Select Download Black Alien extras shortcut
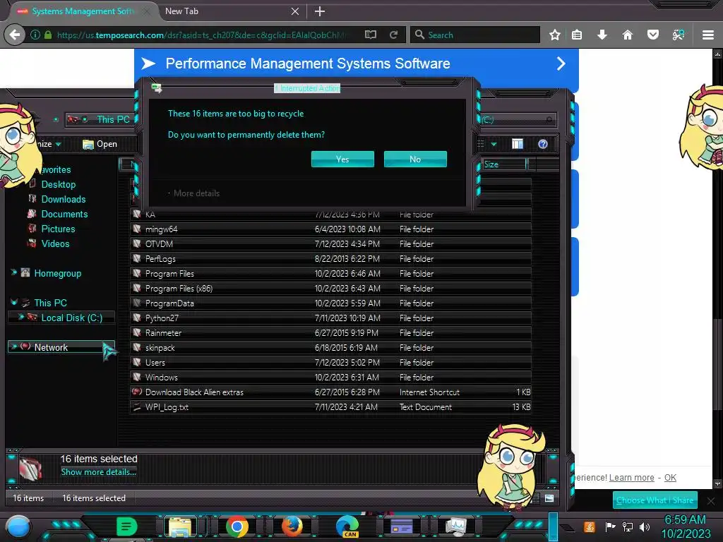Screen dimensions: 723x542 click(x=330, y=392)
